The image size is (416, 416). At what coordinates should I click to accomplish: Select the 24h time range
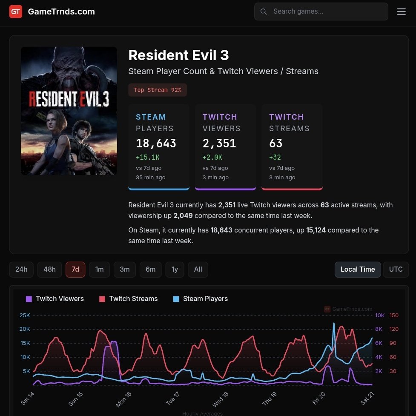pos(21,269)
